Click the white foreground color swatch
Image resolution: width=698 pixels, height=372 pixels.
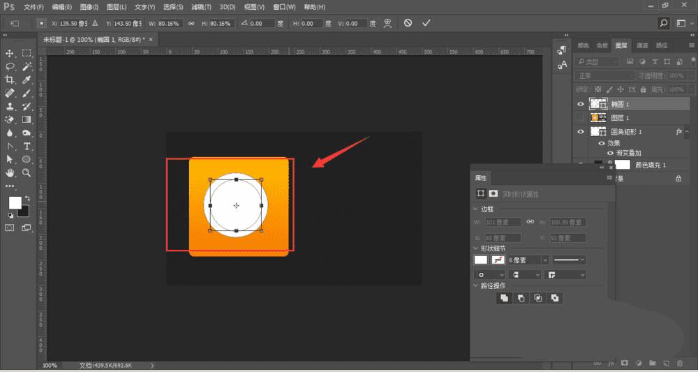15,202
